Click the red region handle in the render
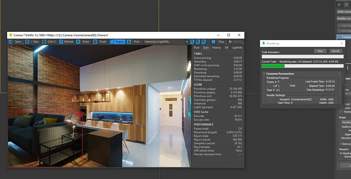 [x=79, y=115]
